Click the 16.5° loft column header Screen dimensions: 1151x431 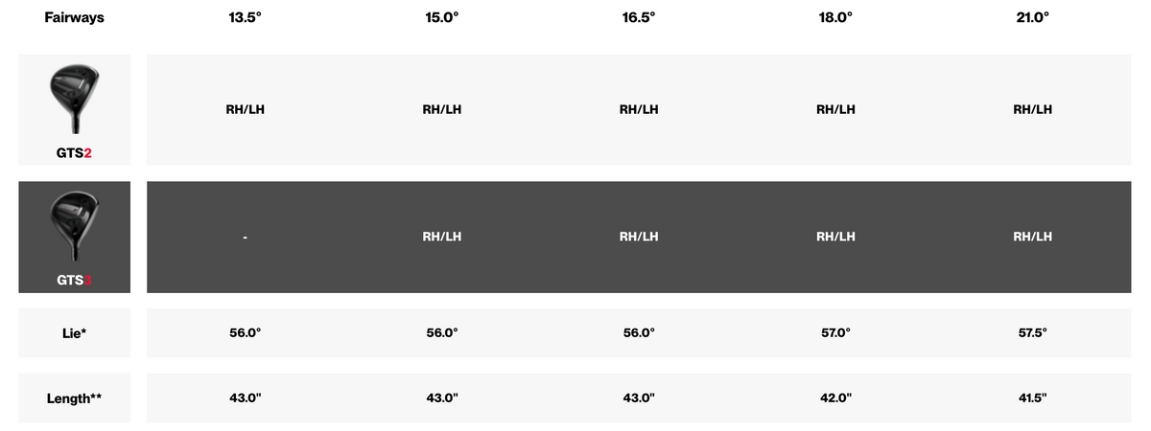[639, 18]
